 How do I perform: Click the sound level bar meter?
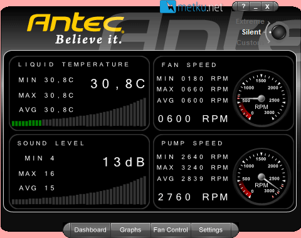coord(79,190)
